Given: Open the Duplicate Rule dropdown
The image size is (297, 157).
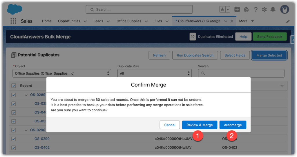Looking at the screenshot, I should point(155,73).
